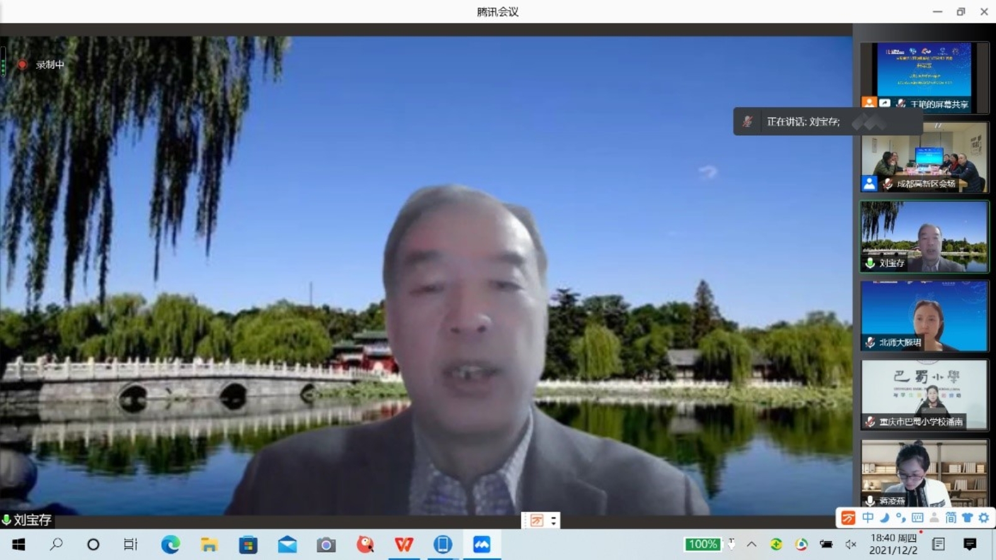996x560 pixels.
Task: Open Microsoft Store from the taskbar
Action: [x=248, y=544]
